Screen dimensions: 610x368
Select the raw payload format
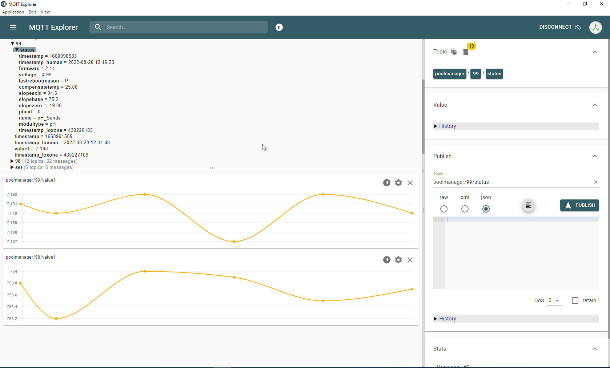(x=444, y=209)
